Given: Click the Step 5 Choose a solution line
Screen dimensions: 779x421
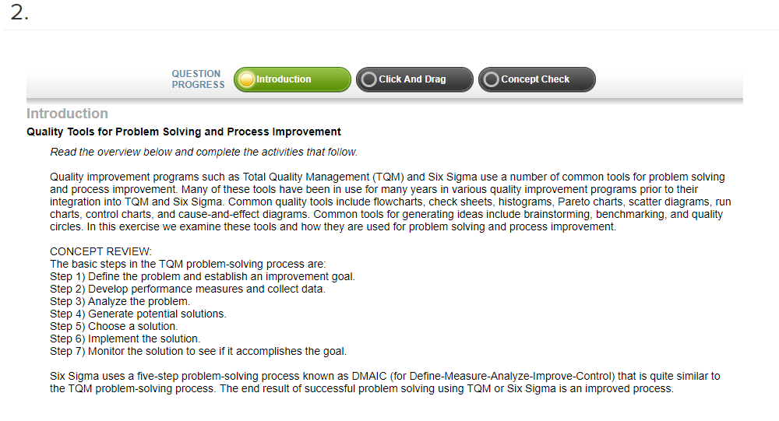Looking at the screenshot, I should [x=114, y=326].
